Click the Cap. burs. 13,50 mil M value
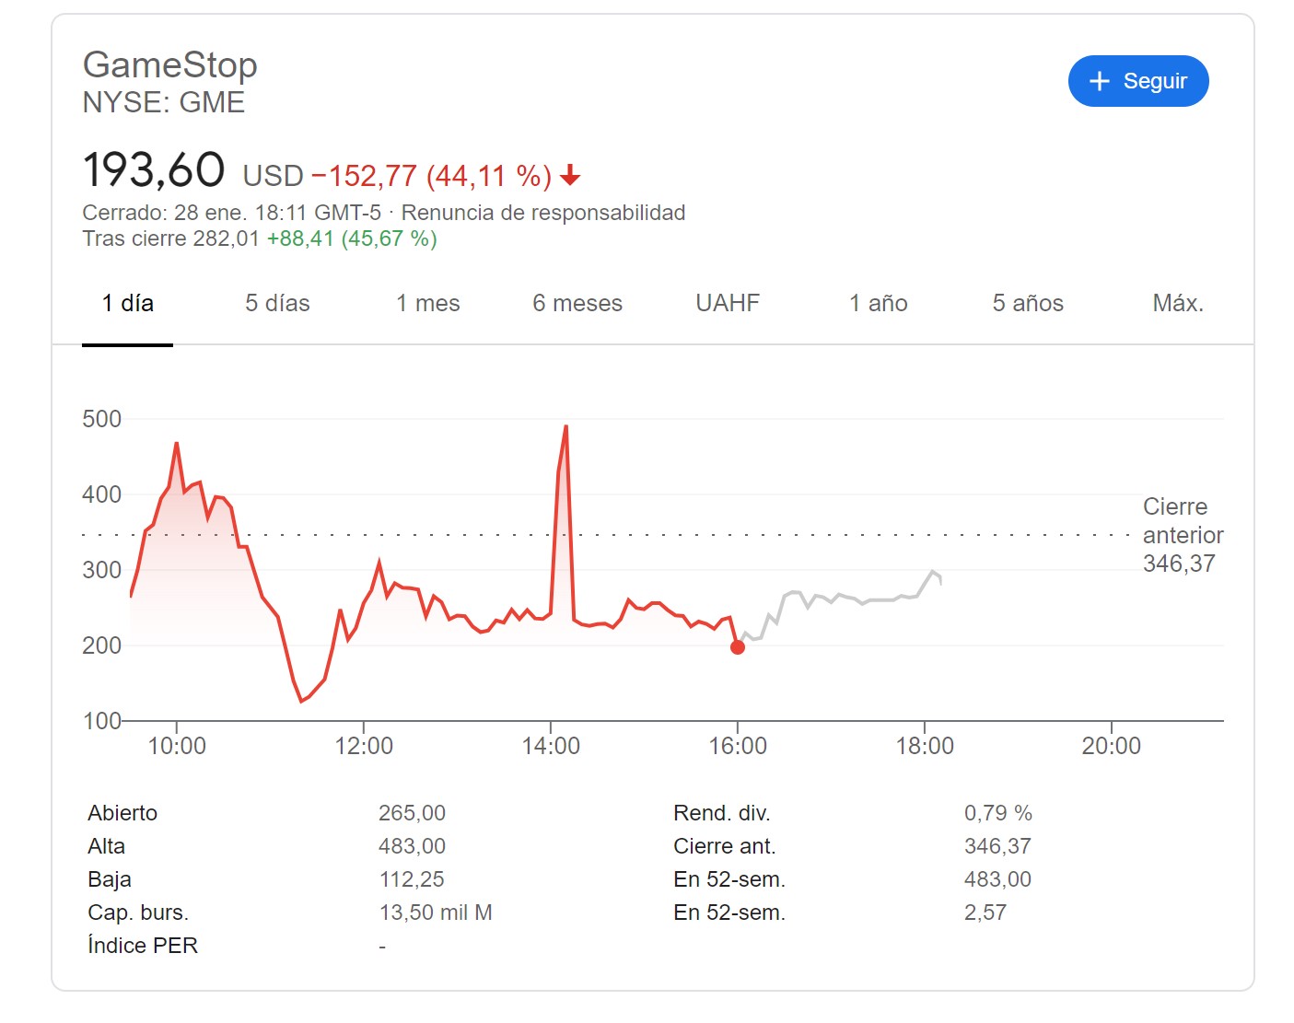 point(436,913)
